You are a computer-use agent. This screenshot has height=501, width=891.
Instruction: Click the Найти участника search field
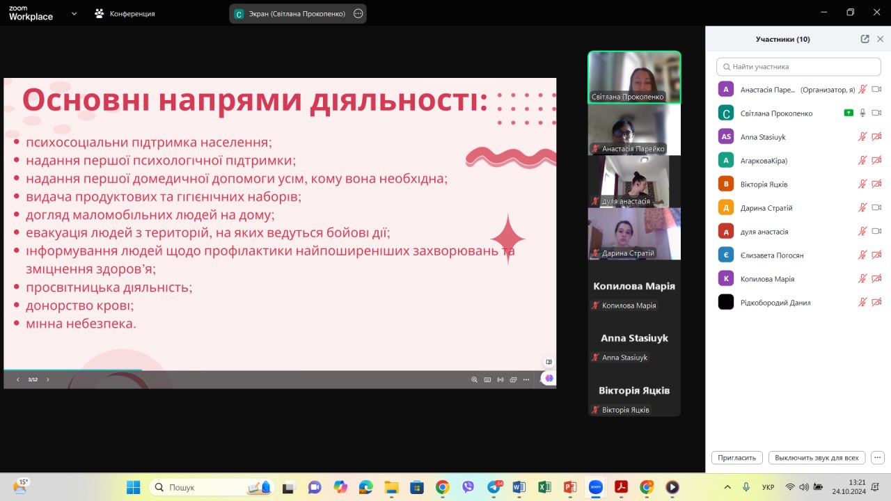pyautogui.click(x=798, y=67)
